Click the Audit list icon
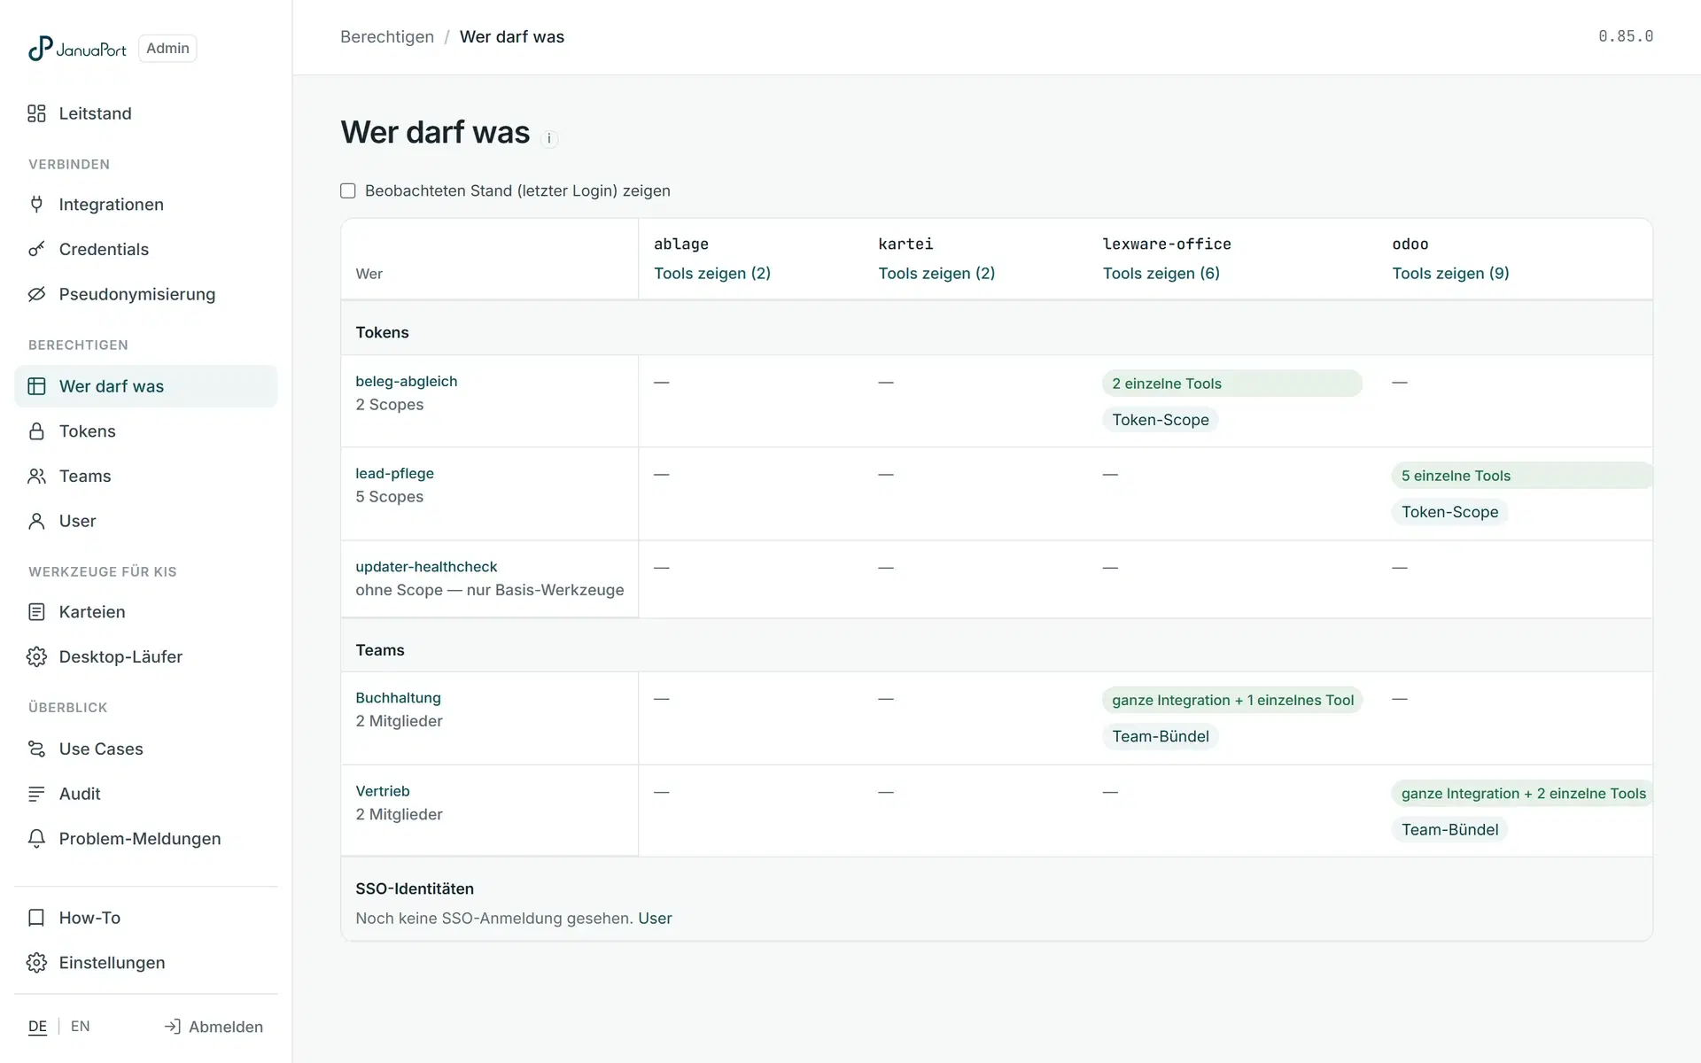Image resolution: width=1701 pixels, height=1063 pixels. (x=36, y=794)
